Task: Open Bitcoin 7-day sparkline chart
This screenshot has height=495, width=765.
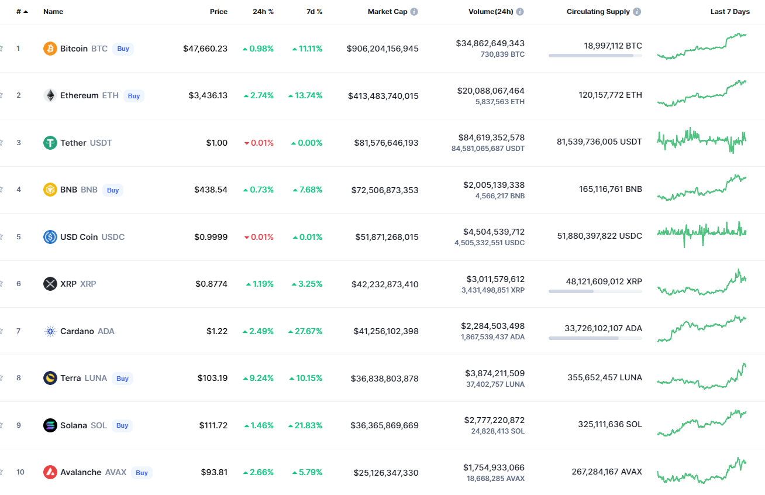Action: 702,46
